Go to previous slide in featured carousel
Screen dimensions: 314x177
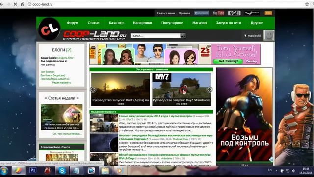(x=93, y=89)
